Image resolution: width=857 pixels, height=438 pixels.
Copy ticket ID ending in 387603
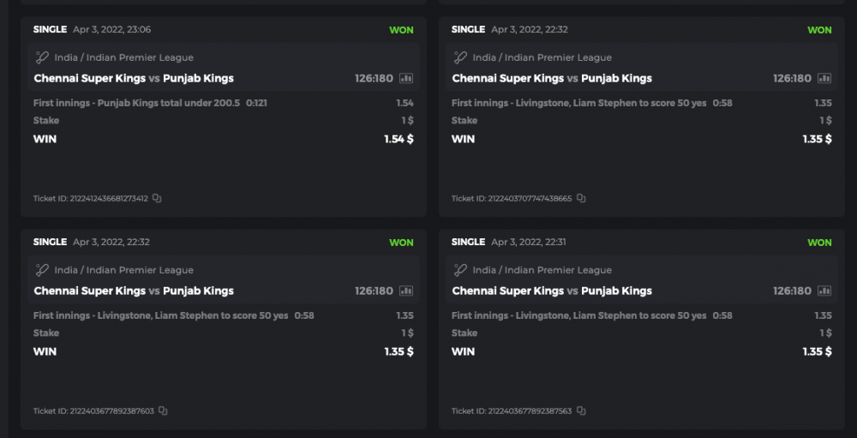(x=163, y=411)
